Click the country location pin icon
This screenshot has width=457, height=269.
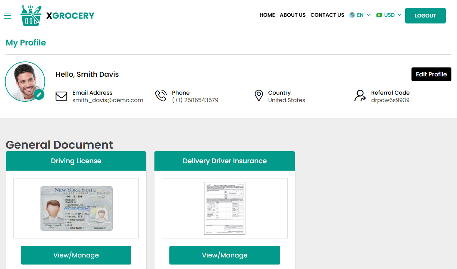(x=259, y=96)
